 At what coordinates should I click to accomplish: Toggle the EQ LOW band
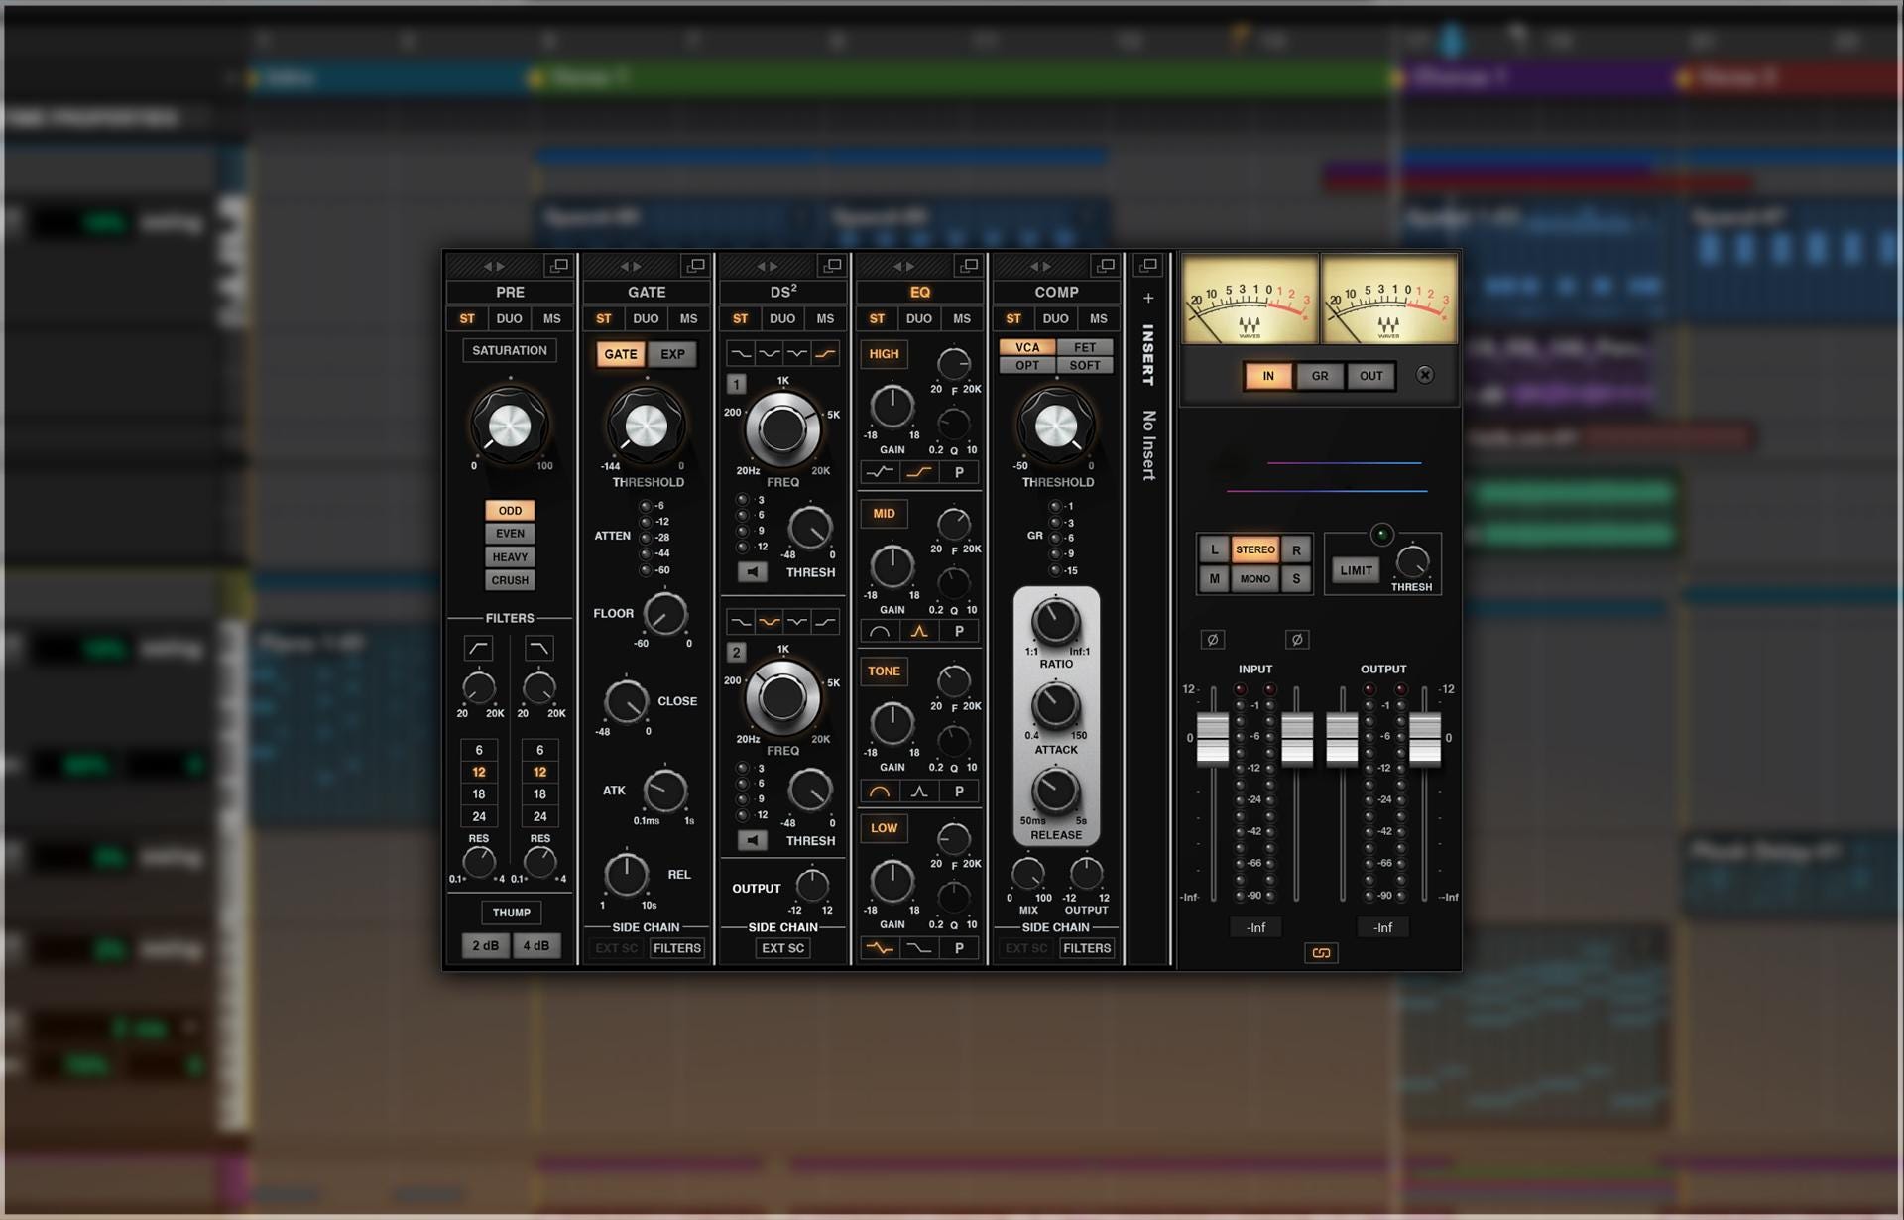click(884, 828)
